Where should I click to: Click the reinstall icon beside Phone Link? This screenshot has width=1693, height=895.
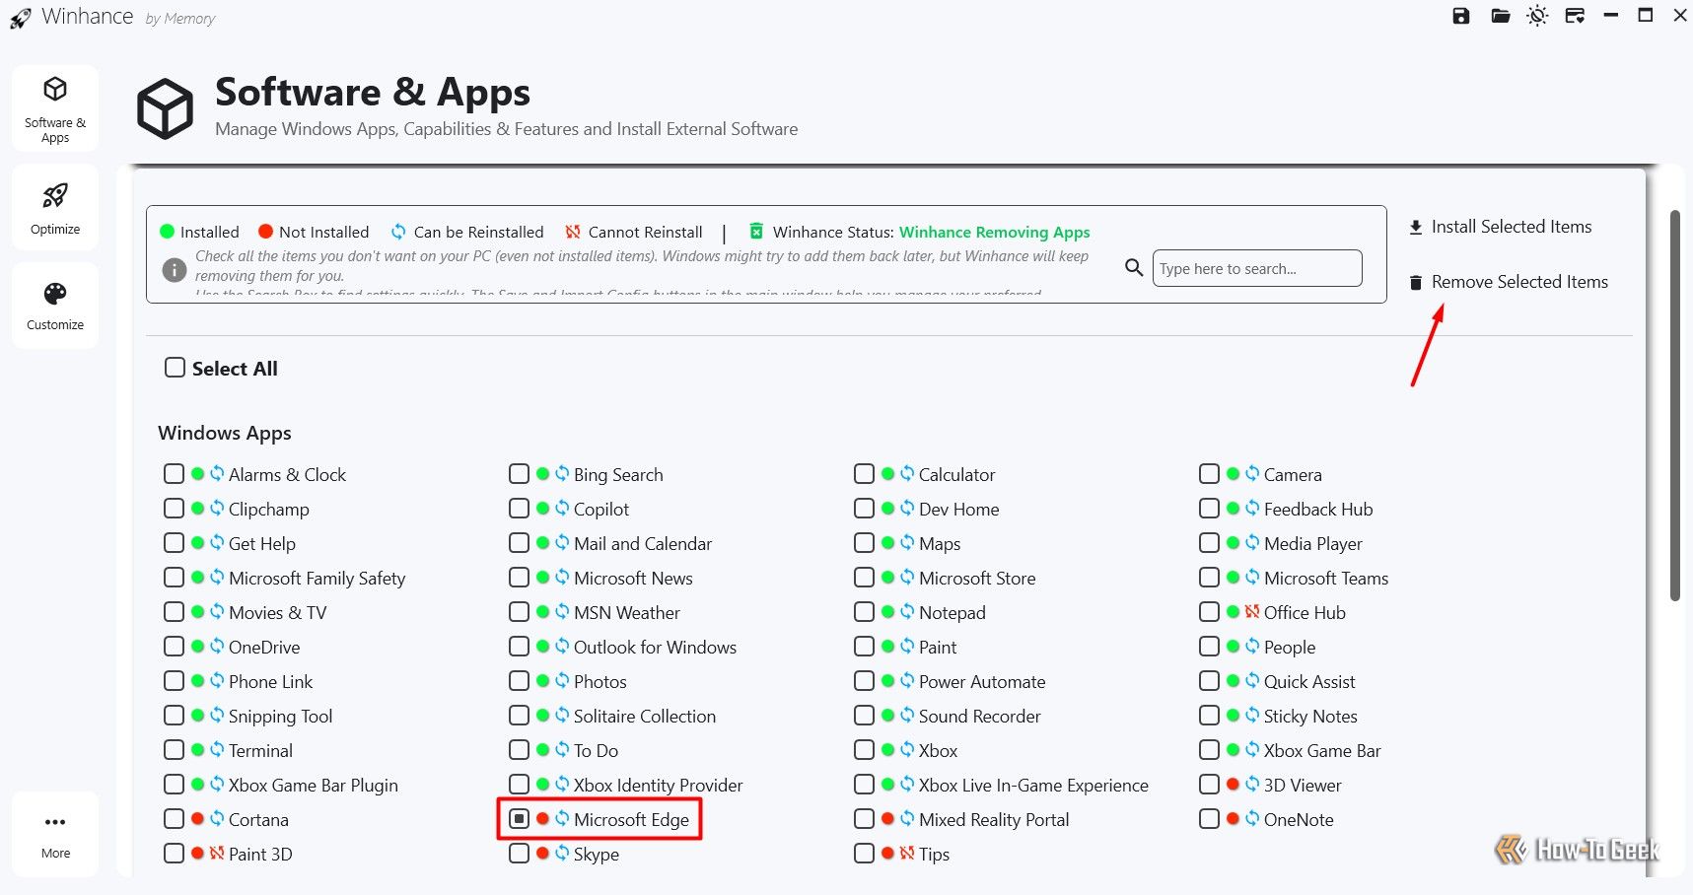pos(217,680)
